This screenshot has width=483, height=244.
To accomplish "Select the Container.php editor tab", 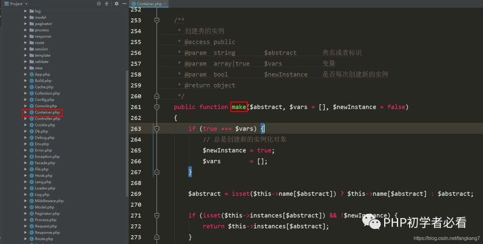I will click(149, 4).
